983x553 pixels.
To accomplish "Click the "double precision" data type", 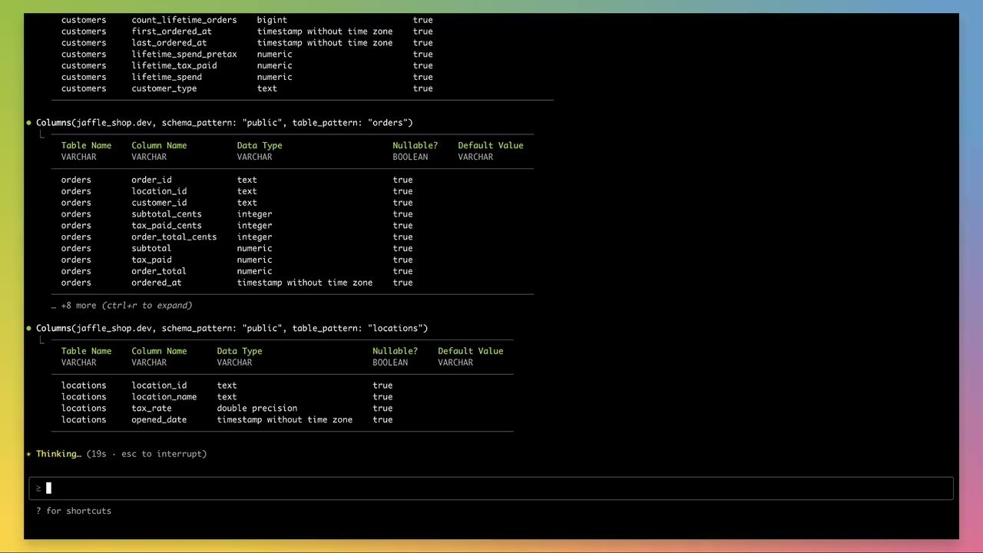I will [x=257, y=409].
